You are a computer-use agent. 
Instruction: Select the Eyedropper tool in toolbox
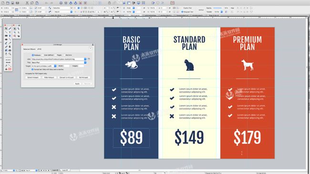point(6,47)
